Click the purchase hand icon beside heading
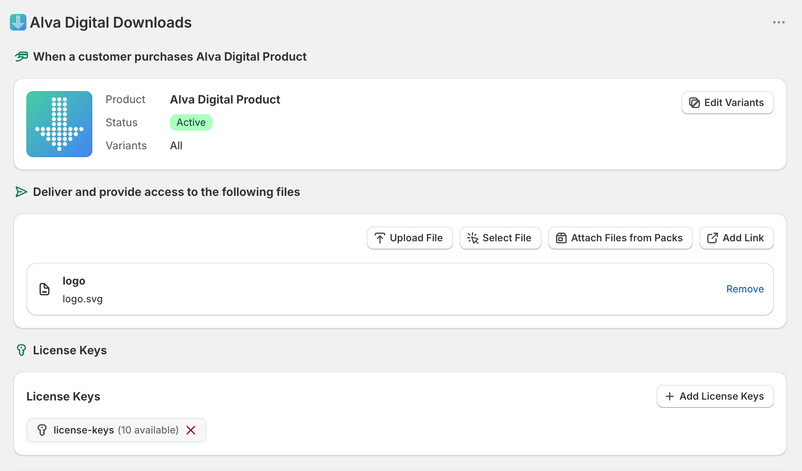 pyautogui.click(x=21, y=57)
